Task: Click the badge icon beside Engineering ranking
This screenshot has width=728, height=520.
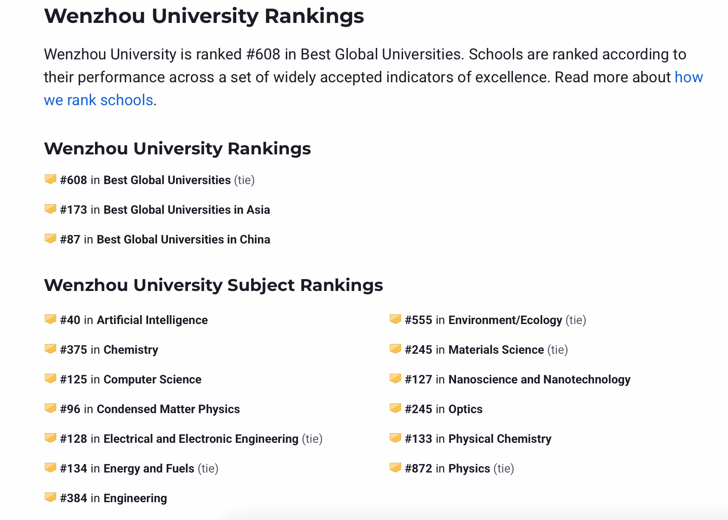Action: 50,497
